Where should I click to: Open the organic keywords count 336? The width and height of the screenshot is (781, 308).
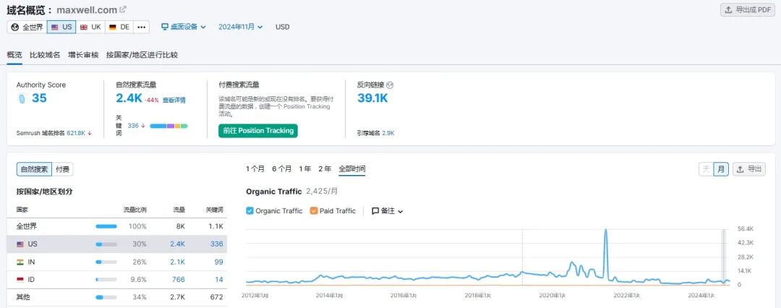pos(133,126)
